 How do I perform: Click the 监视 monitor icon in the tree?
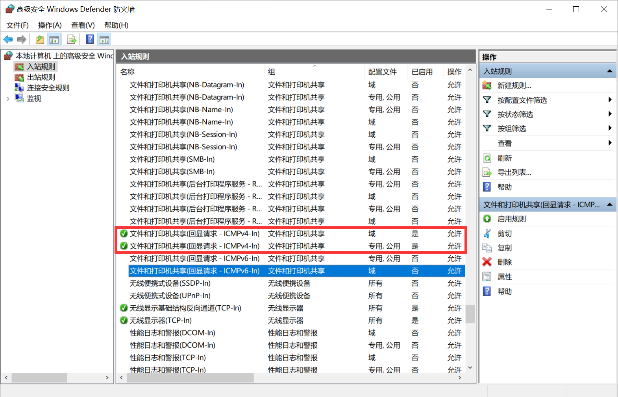[19, 98]
